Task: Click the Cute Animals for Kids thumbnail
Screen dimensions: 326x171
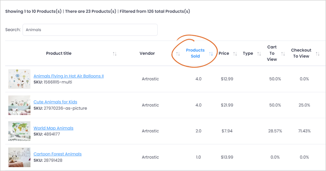Action: tap(20, 105)
